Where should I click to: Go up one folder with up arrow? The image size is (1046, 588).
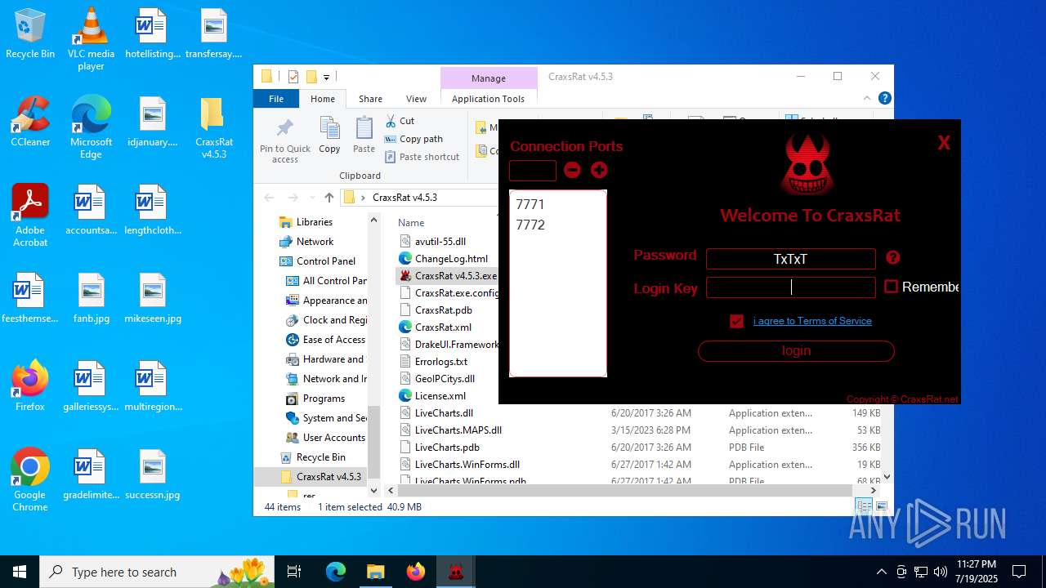coord(329,198)
